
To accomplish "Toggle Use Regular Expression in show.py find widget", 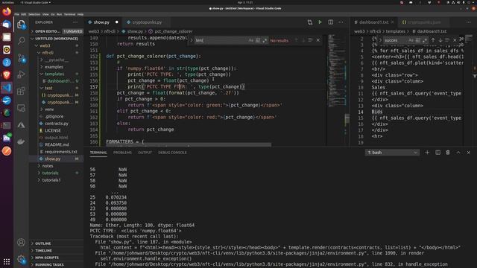I will 265,40.
